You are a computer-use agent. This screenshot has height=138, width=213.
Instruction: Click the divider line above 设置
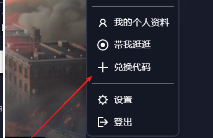[133, 83]
